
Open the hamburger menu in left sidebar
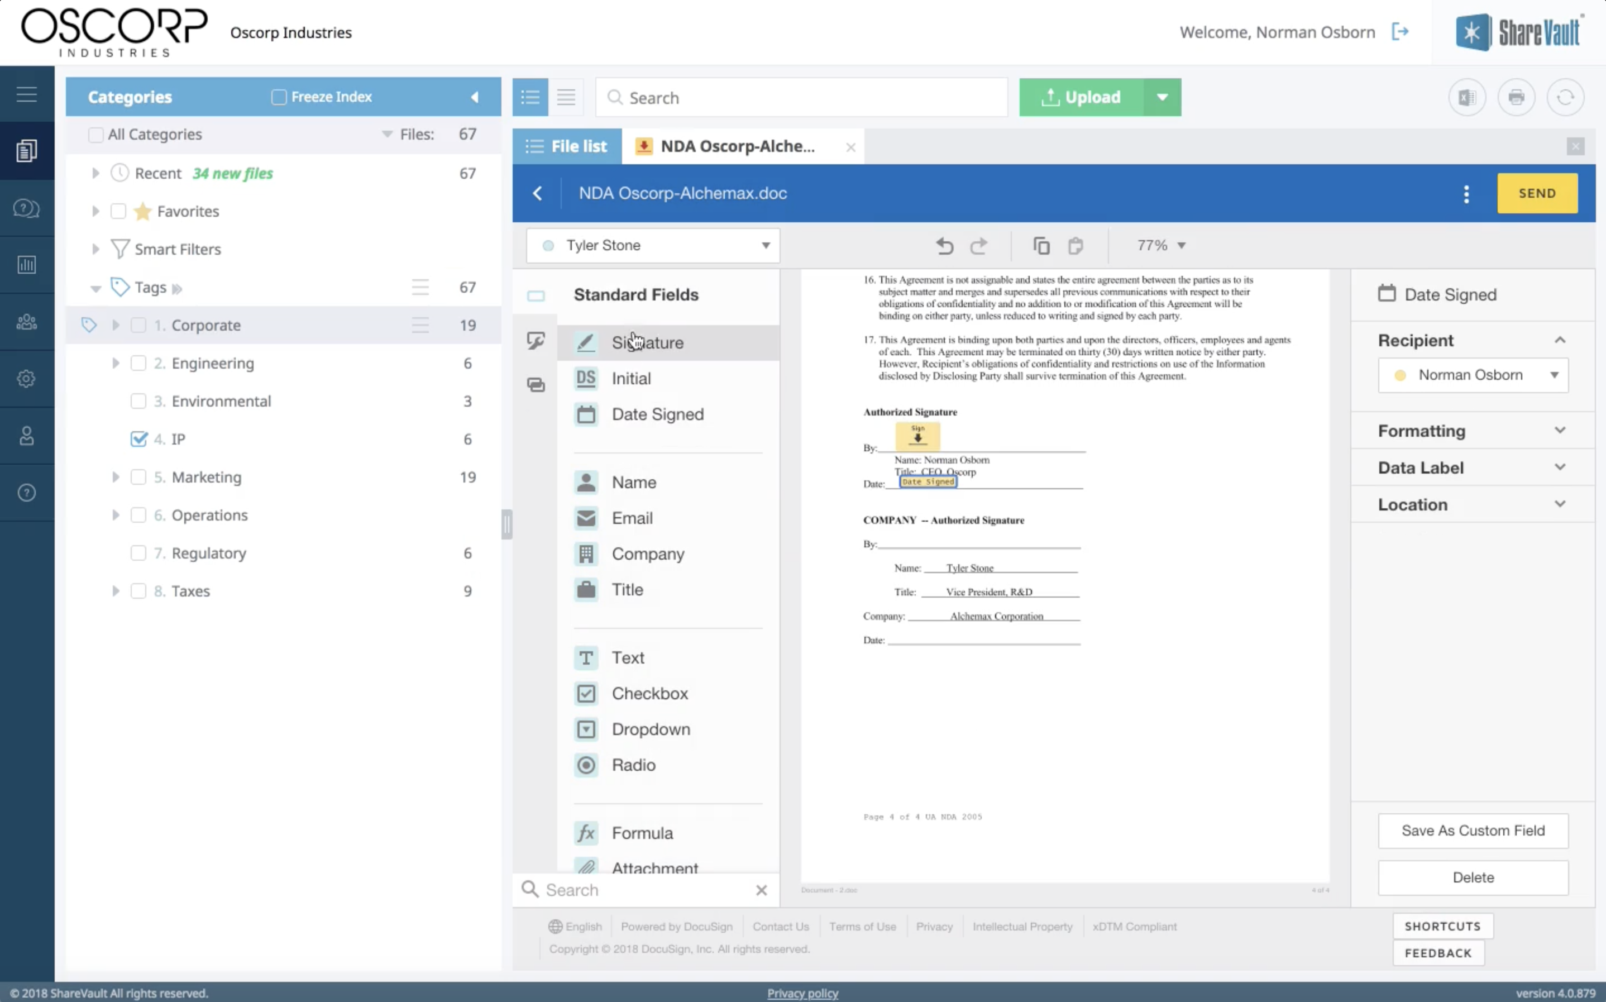[26, 95]
